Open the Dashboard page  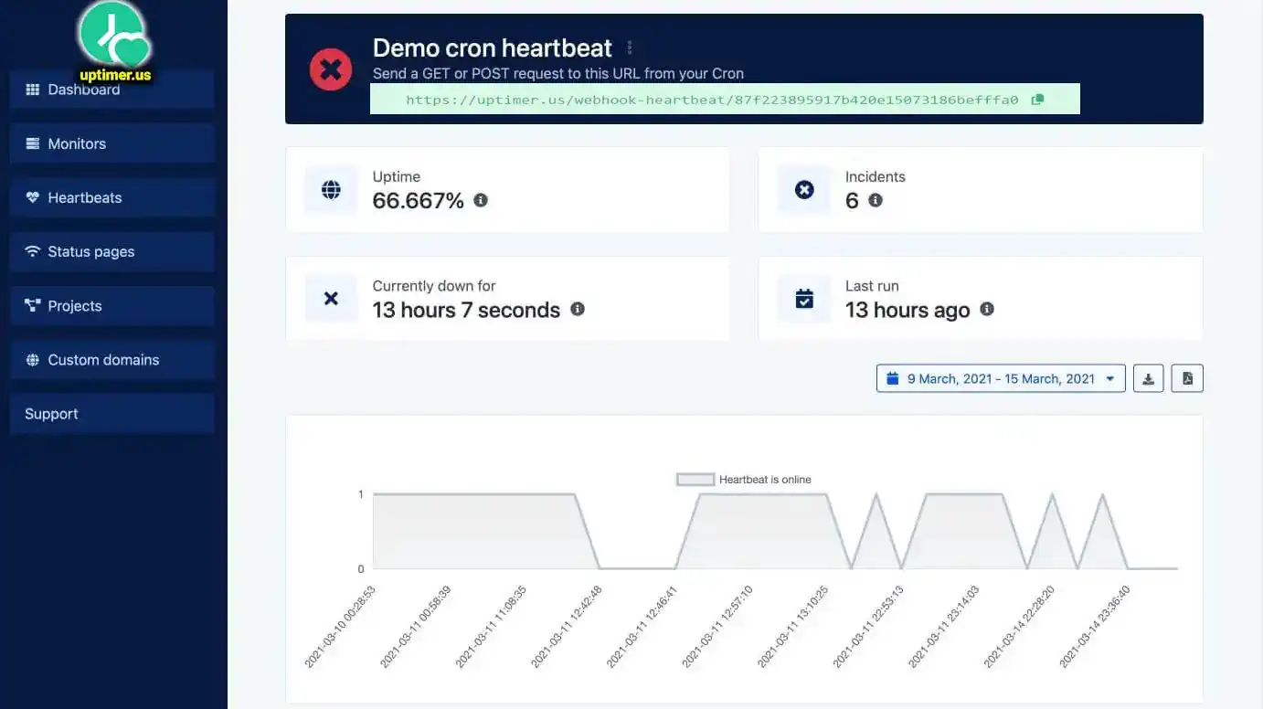click(112, 90)
